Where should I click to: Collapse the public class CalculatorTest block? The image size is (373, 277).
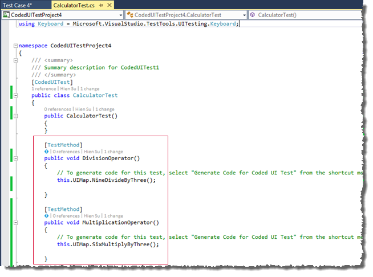pos(16,95)
